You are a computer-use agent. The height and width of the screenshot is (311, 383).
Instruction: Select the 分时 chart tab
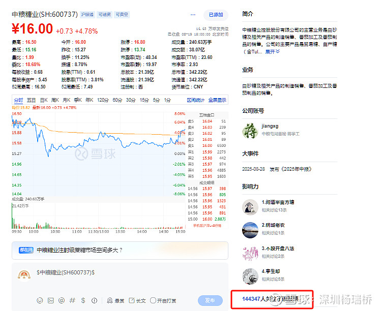pyautogui.click(x=18, y=100)
